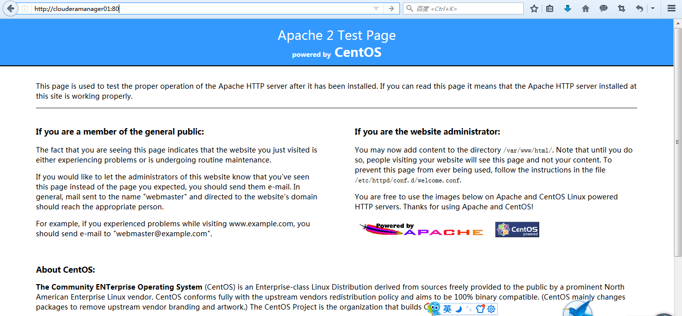Open site information icon in address bar
Image resolution: width=682 pixels, height=316 pixels.
point(25,8)
